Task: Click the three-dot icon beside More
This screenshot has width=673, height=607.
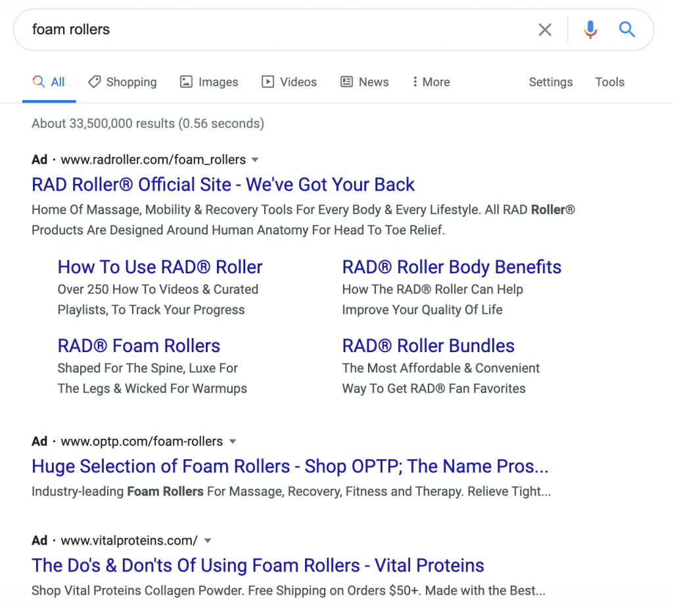Action: pos(415,81)
